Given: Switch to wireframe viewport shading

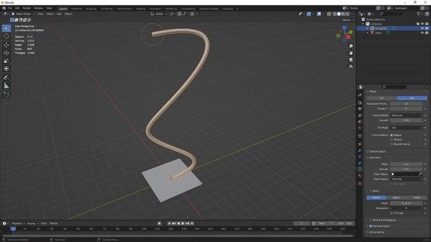Looking at the screenshot, I should 335,13.
